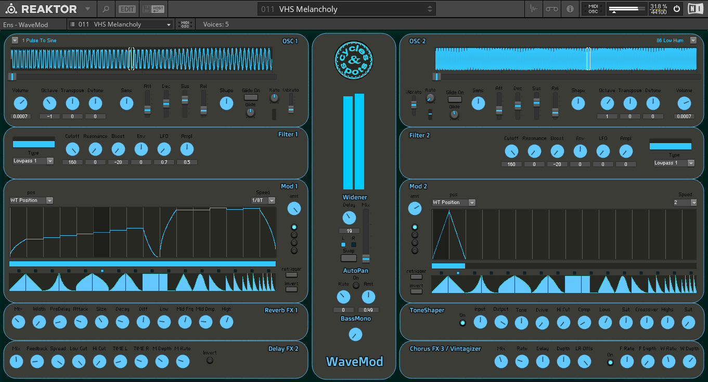Image resolution: width=708 pixels, height=382 pixels.
Task: Open the sample map waveform icon
Action: point(533,9)
